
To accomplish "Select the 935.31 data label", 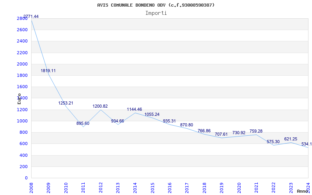I will click(169, 121).
